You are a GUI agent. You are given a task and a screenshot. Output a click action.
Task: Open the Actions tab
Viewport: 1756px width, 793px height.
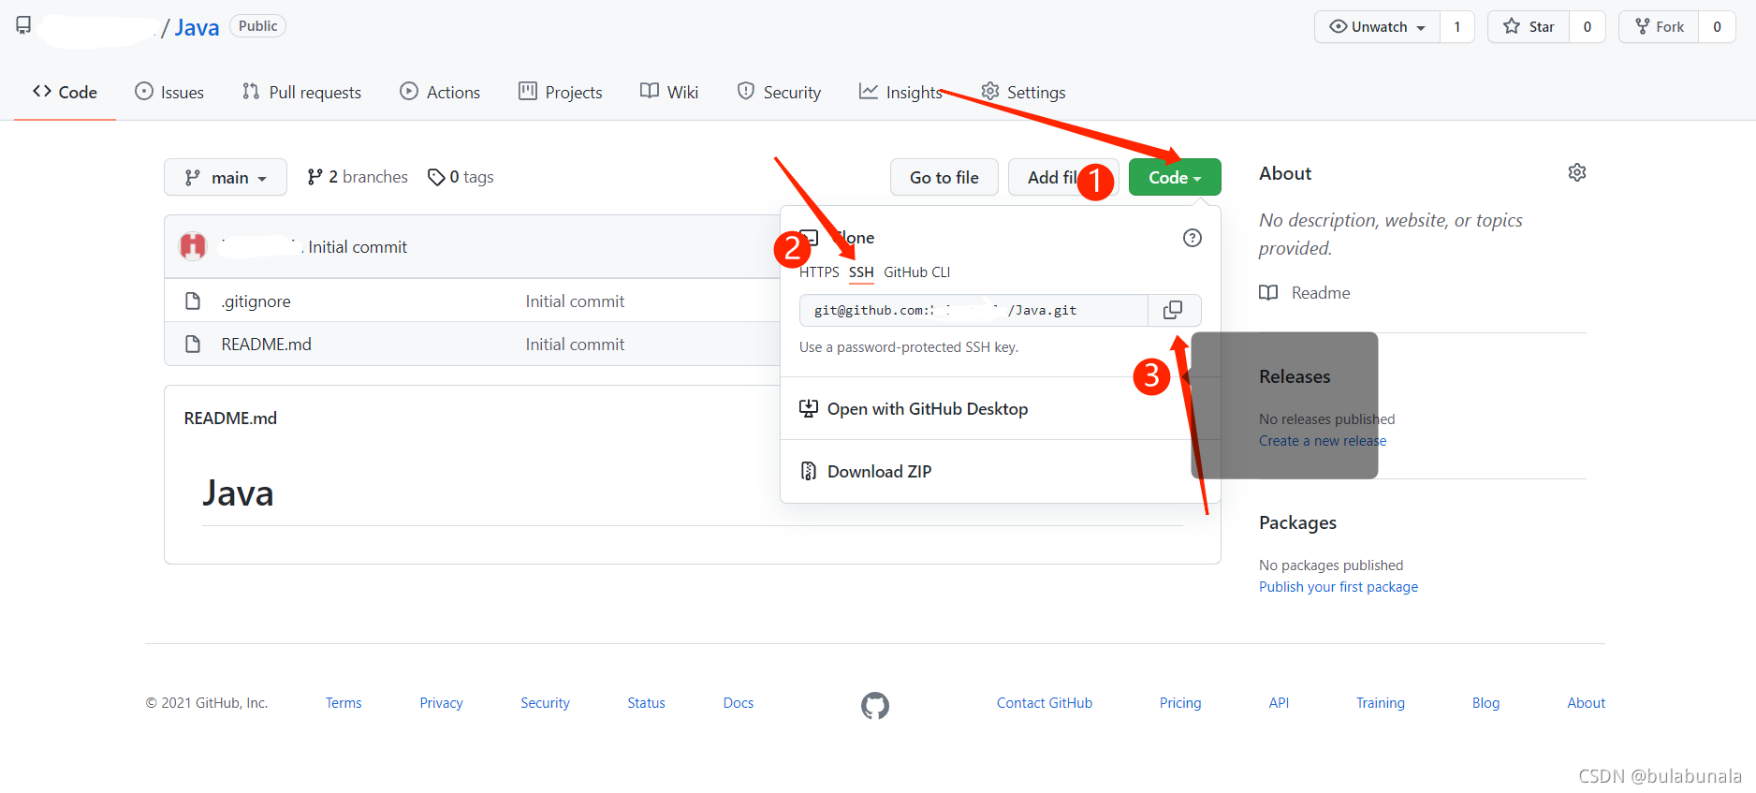[x=440, y=92]
